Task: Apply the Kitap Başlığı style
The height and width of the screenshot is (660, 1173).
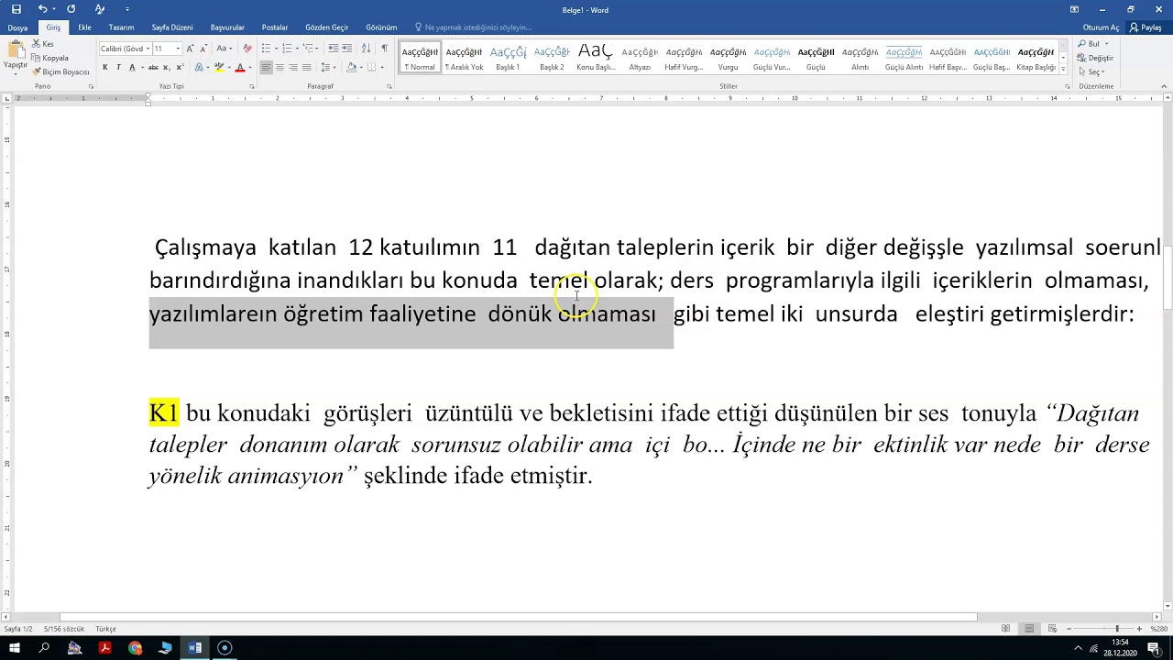Action: [x=1036, y=58]
